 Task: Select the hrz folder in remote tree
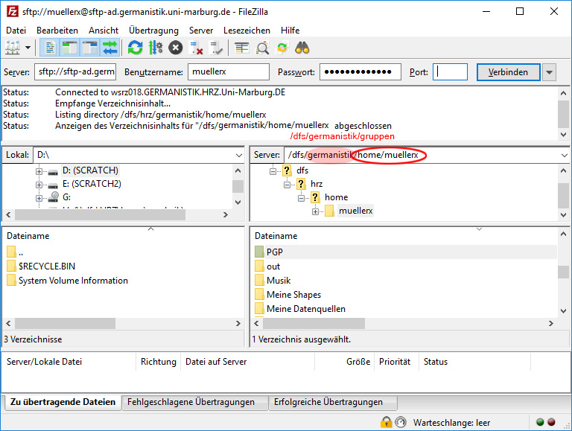tap(317, 184)
